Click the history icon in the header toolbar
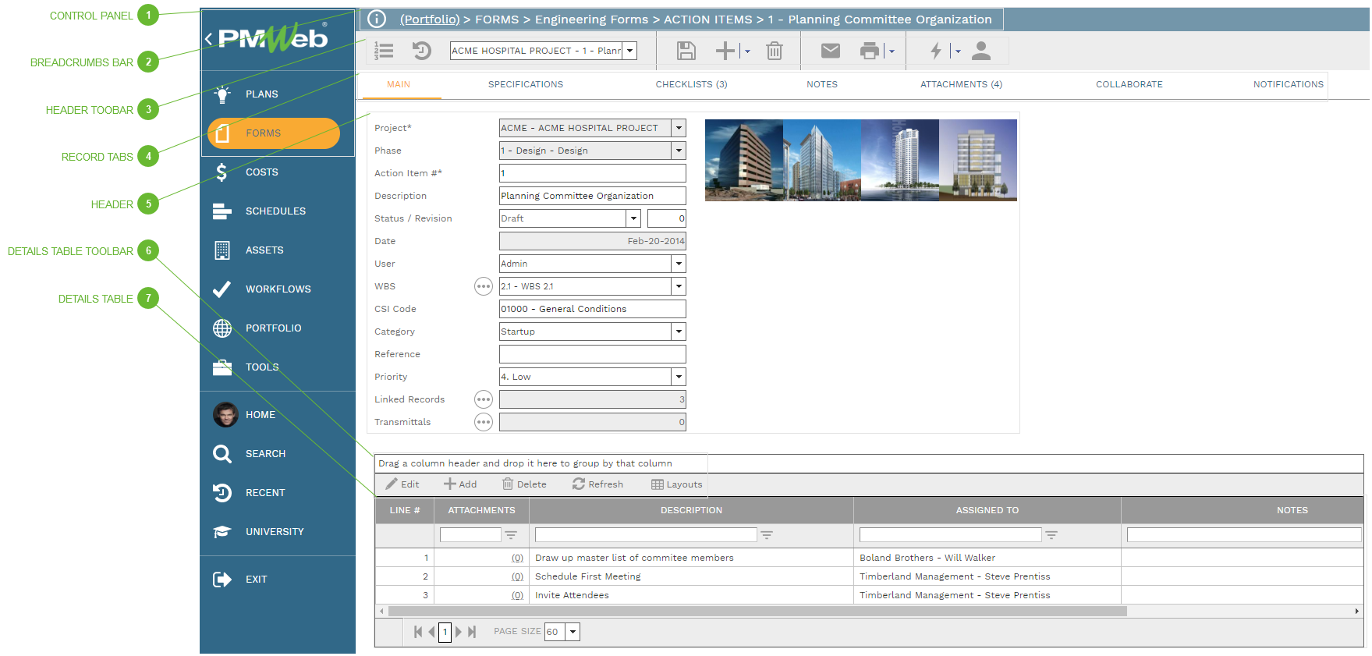The width and height of the screenshot is (1372, 656). tap(422, 51)
